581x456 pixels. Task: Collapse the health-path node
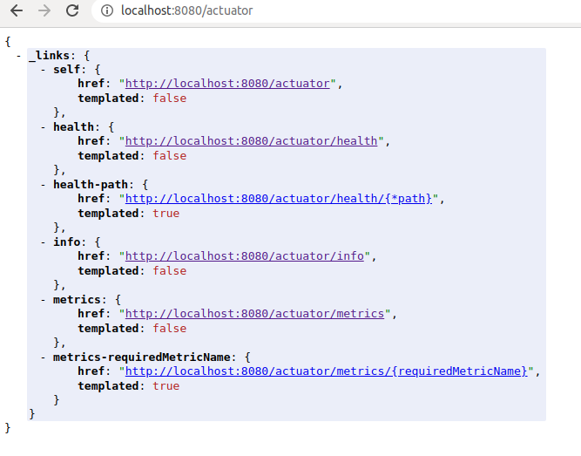(44, 185)
